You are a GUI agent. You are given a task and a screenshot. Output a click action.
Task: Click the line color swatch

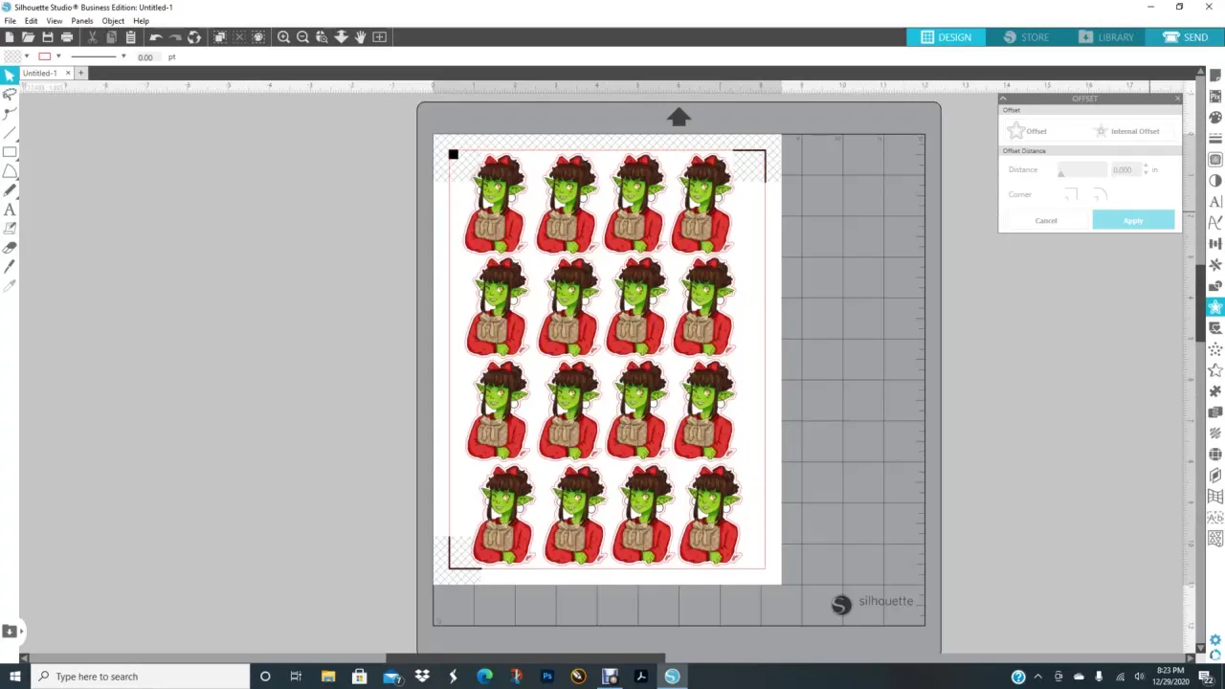point(44,56)
